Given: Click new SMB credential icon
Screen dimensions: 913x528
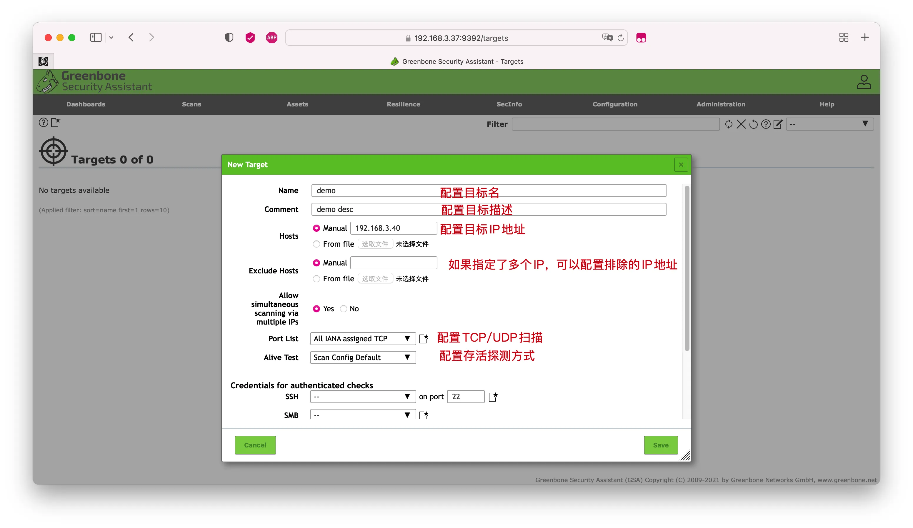Looking at the screenshot, I should click(424, 415).
